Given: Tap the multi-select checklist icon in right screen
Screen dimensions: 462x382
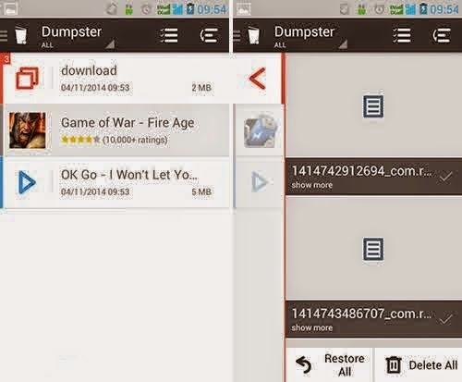Looking at the screenshot, I should [x=402, y=35].
